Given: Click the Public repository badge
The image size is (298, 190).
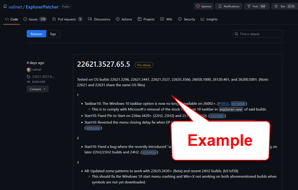Looking at the screenshot, I should (66, 6).
